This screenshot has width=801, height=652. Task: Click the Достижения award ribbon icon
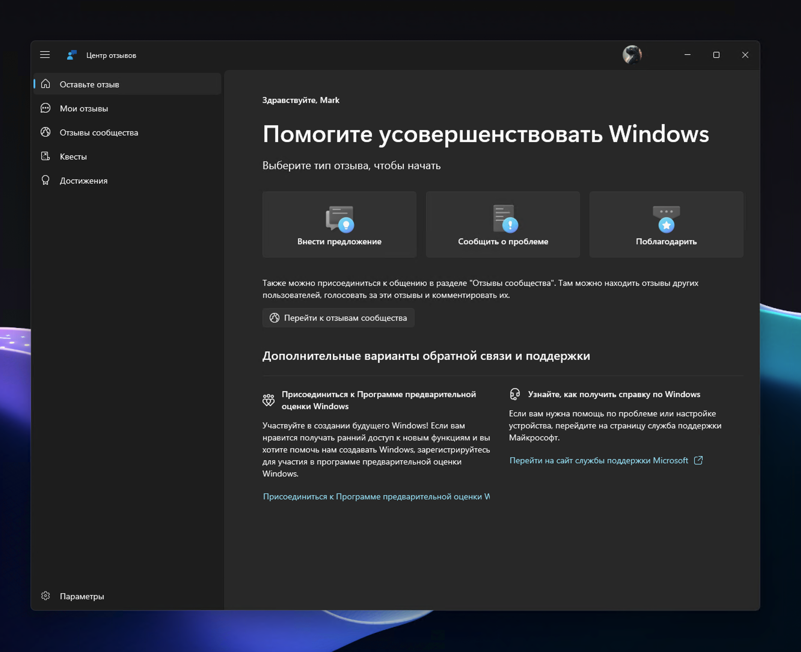click(45, 180)
